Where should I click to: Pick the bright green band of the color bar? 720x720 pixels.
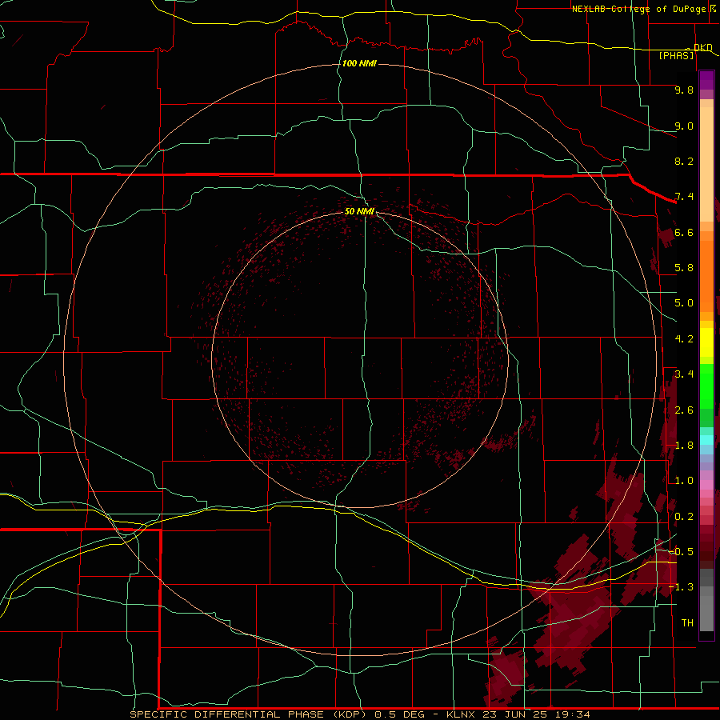click(x=706, y=386)
